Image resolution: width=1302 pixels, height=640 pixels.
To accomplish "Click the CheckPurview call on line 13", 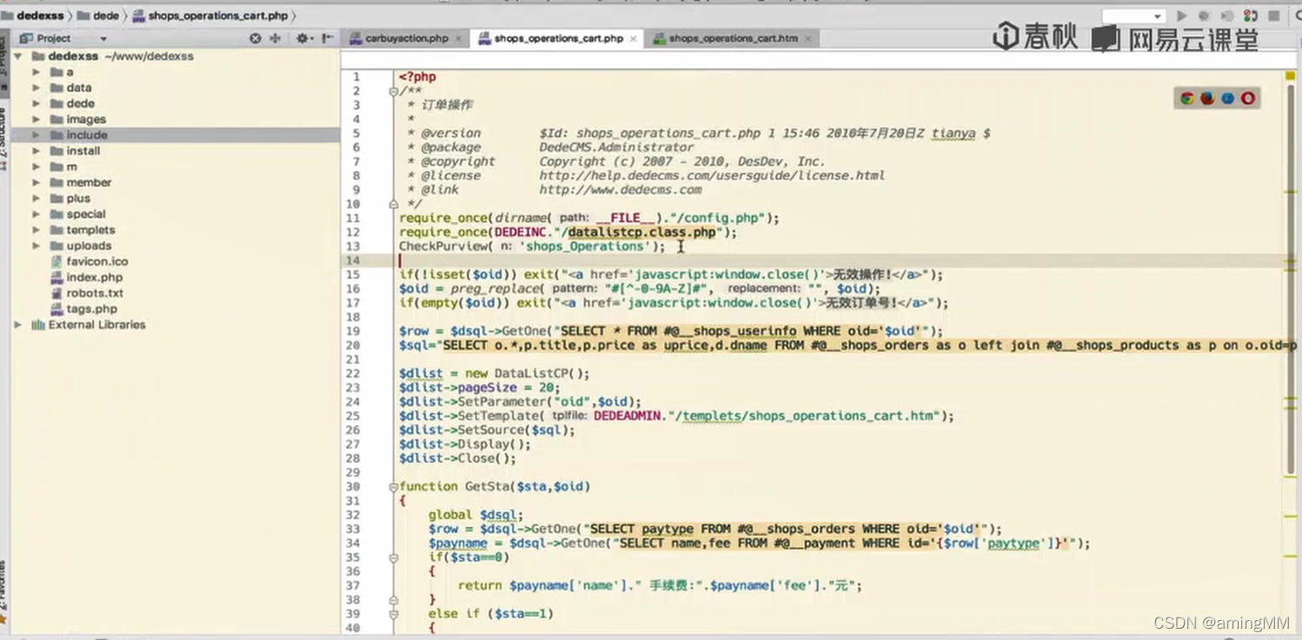I will click(x=532, y=246).
